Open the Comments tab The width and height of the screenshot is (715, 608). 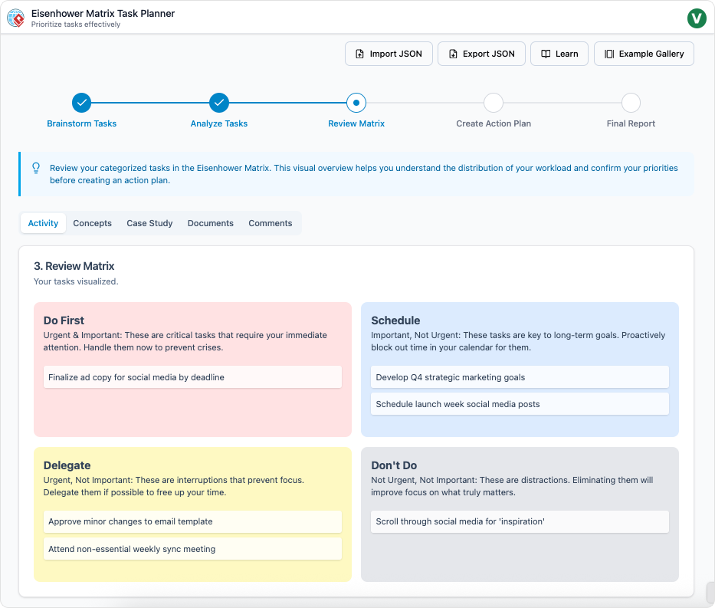point(270,223)
